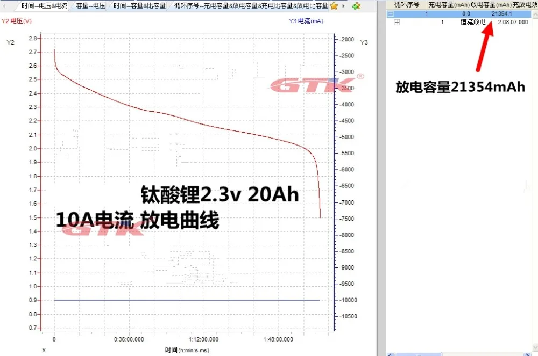The height and width of the screenshot is (356, 538).
Task: Click the 2:08:07.000 duration cell
Action: 513,22
